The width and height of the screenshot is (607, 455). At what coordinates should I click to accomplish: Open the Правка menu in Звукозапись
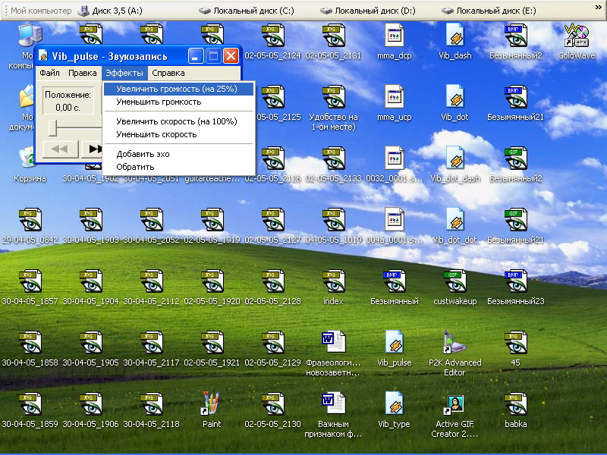(83, 73)
